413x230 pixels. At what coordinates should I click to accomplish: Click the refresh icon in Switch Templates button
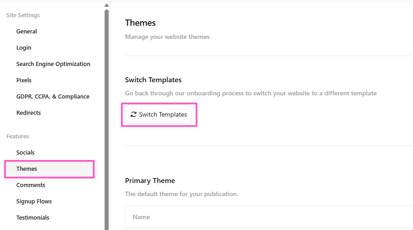click(133, 115)
